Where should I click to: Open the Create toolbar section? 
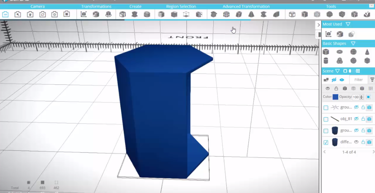(135, 7)
